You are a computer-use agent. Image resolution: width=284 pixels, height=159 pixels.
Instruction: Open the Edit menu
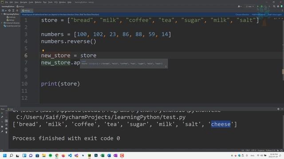coord(11,2)
